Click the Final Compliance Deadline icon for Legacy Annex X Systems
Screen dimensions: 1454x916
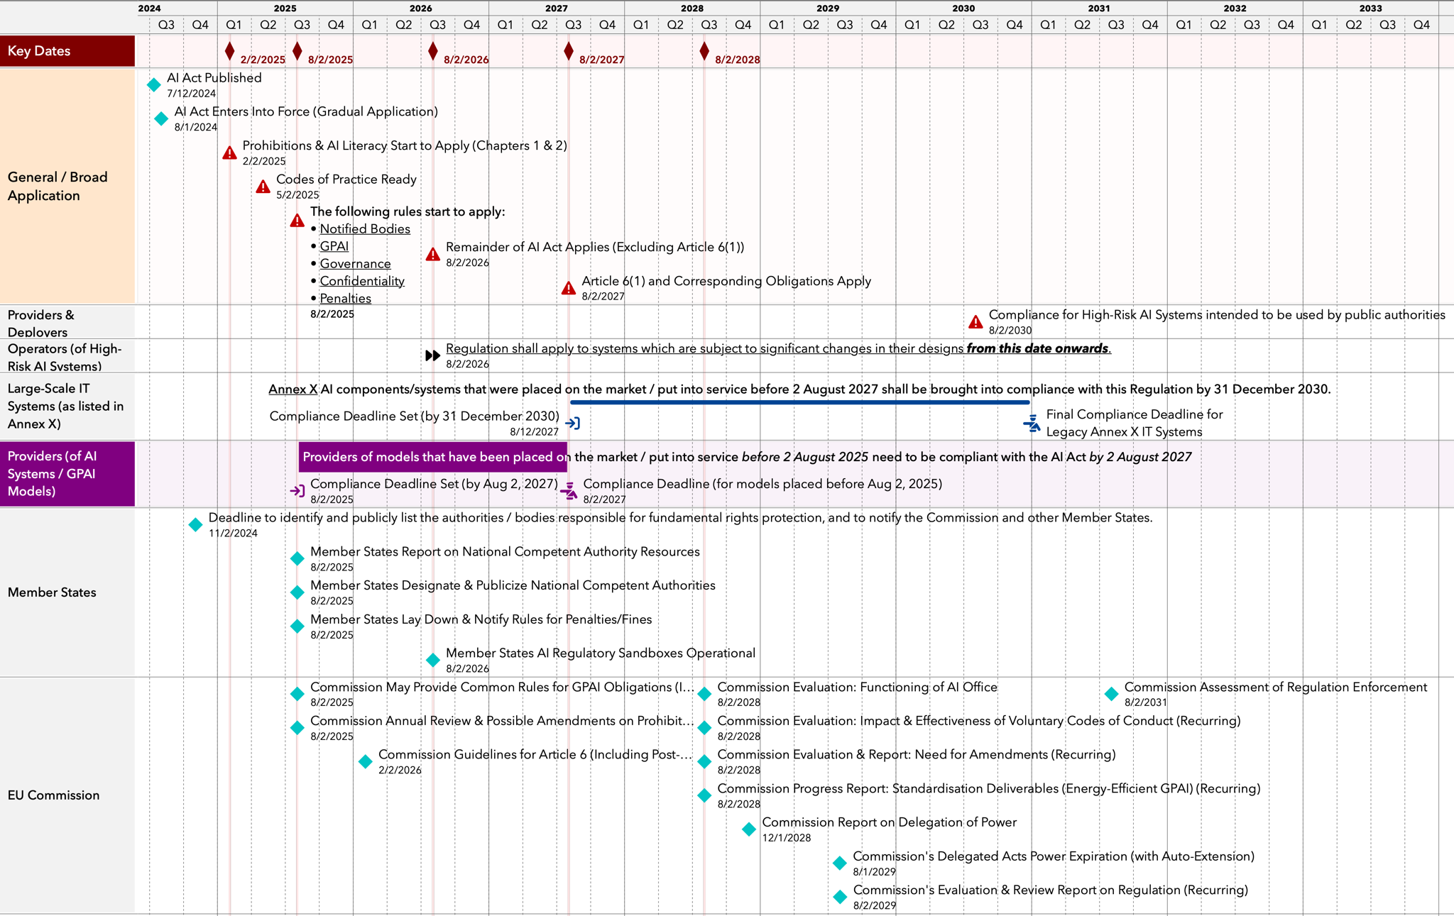[1031, 423]
